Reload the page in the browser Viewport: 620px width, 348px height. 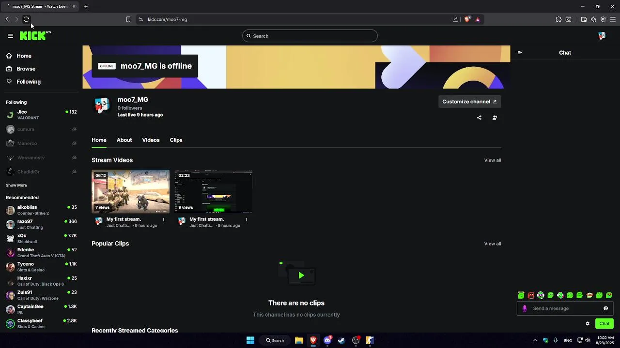pyautogui.click(x=26, y=19)
